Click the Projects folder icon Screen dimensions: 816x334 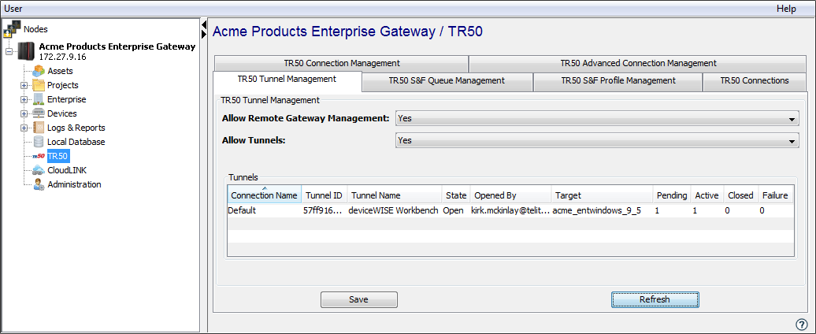[39, 85]
